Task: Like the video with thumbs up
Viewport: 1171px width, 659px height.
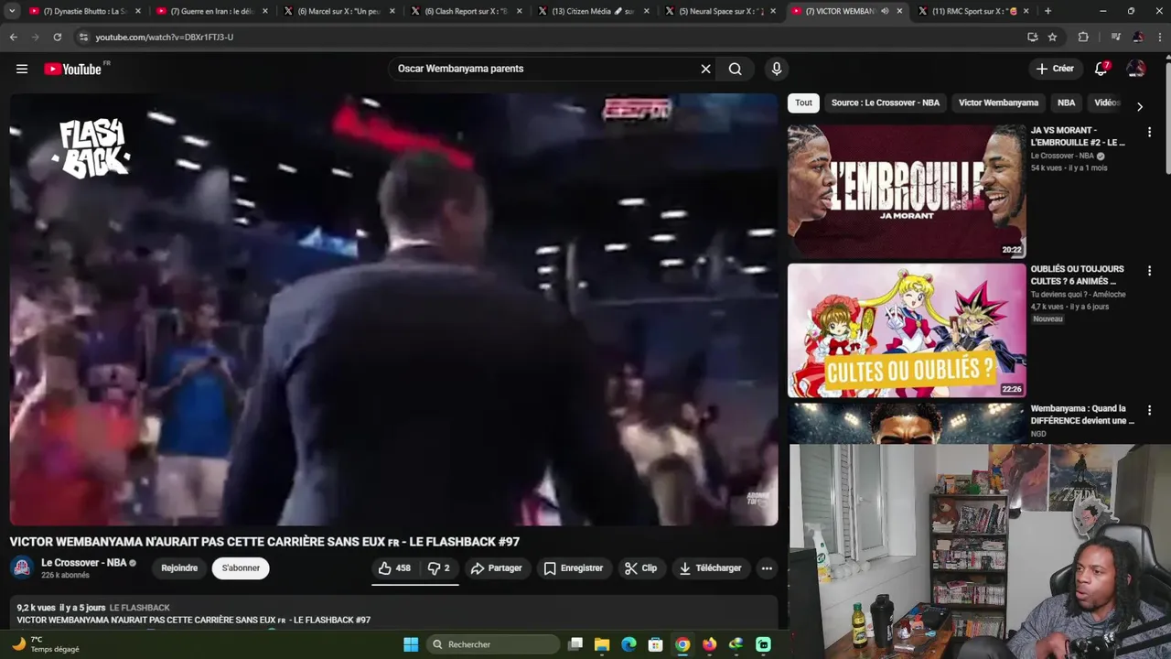Action: coord(395,568)
